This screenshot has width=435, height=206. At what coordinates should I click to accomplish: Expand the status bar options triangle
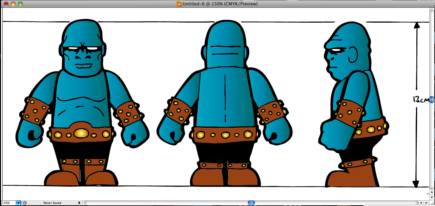tap(79, 203)
